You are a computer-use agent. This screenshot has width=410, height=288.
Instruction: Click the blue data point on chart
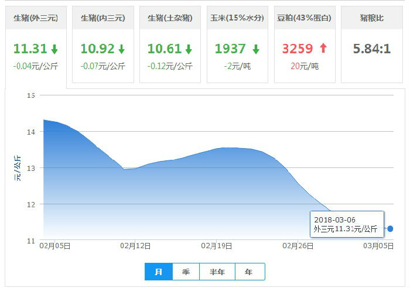(390, 228)
